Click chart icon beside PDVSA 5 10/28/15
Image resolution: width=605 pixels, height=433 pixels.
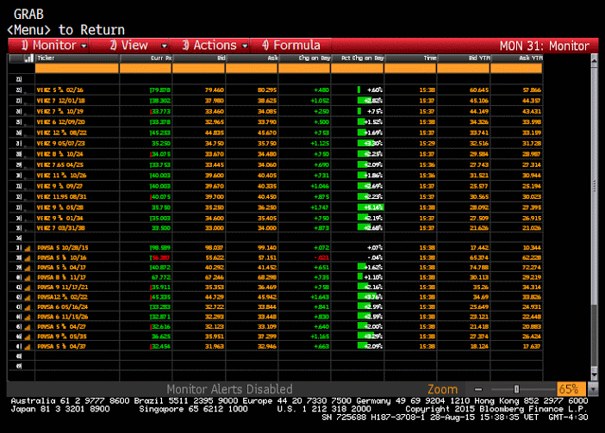28,248
